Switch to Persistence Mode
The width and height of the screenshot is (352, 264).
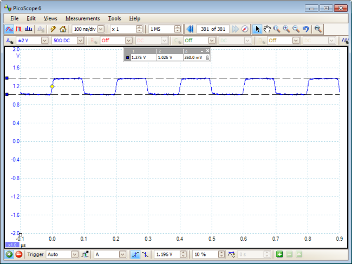pyautogui.click(x=19, y=29)
